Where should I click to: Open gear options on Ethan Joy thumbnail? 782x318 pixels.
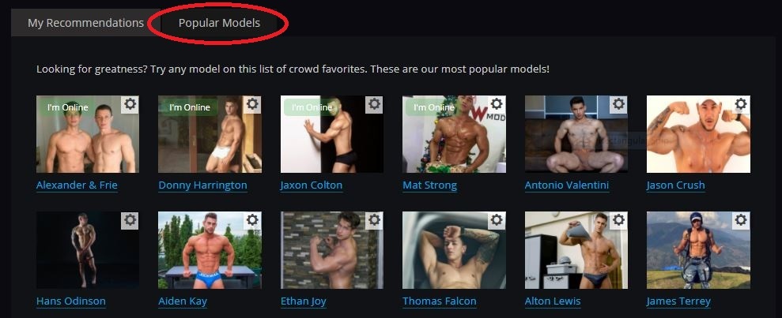[374, 220]
